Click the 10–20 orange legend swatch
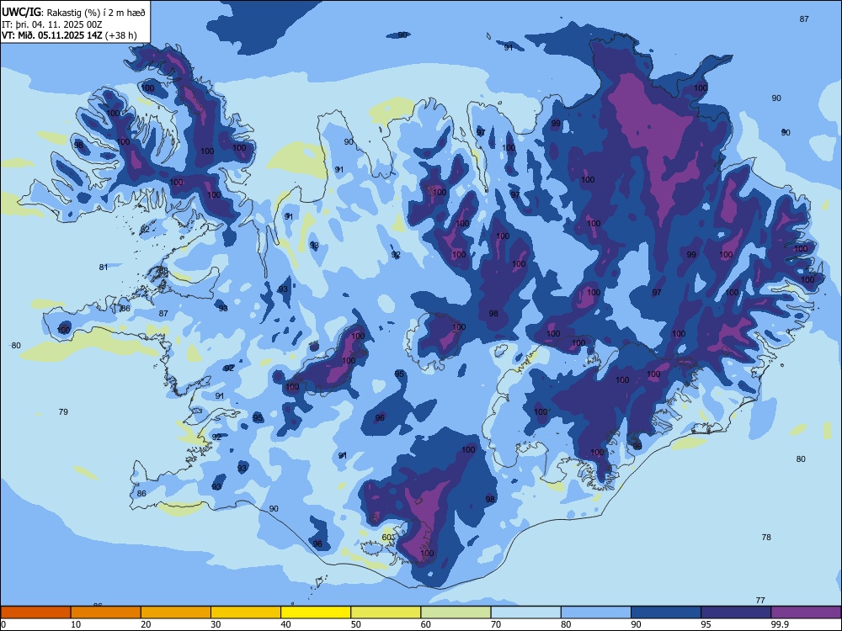Screen dimensions: 842x631 (x=106, y=612)
